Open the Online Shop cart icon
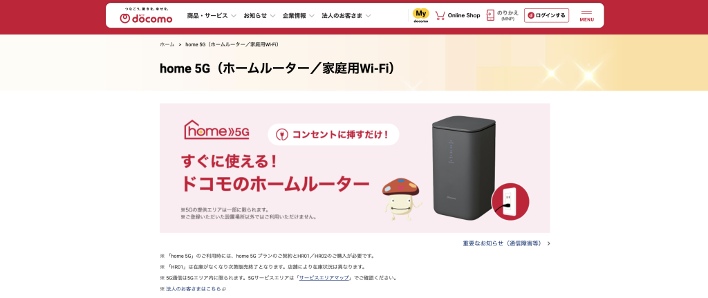 click(440, 15)
